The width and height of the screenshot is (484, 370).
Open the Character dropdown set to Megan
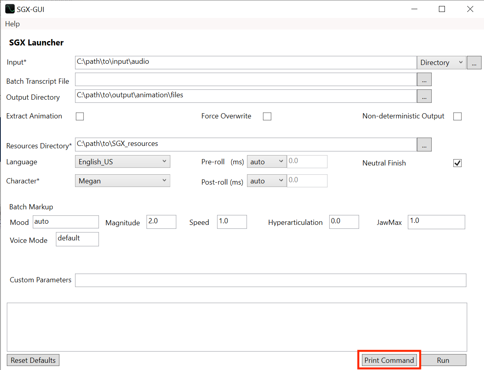coord(122,181)
